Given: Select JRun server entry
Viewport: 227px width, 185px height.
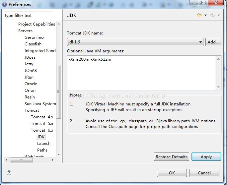Looking at the screenshot, I should 29,77.
